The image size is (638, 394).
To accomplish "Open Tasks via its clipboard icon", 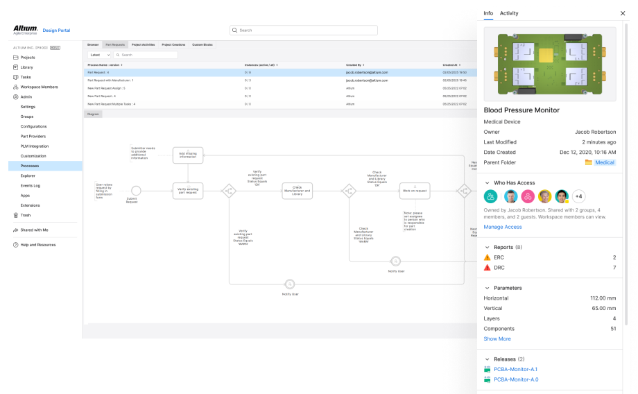I will click(x=16, y=77).
